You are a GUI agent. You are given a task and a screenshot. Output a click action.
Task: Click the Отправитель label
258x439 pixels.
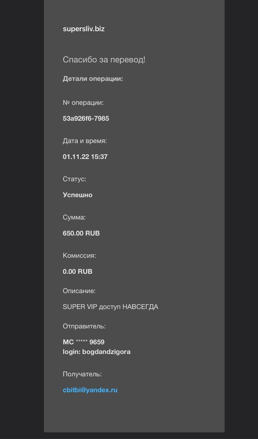coord(84,326)
